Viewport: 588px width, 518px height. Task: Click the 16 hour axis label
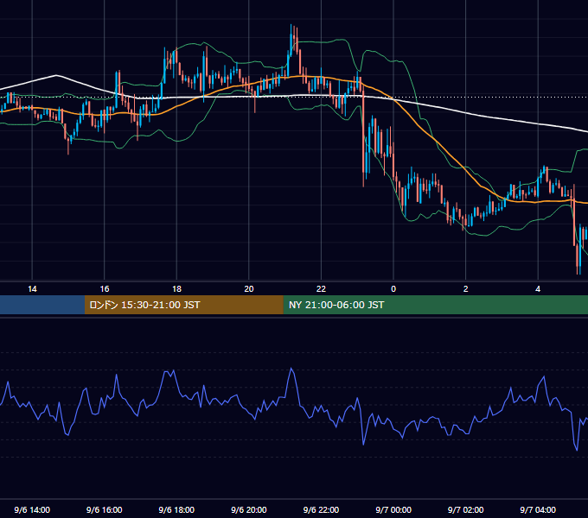[105, 289]
